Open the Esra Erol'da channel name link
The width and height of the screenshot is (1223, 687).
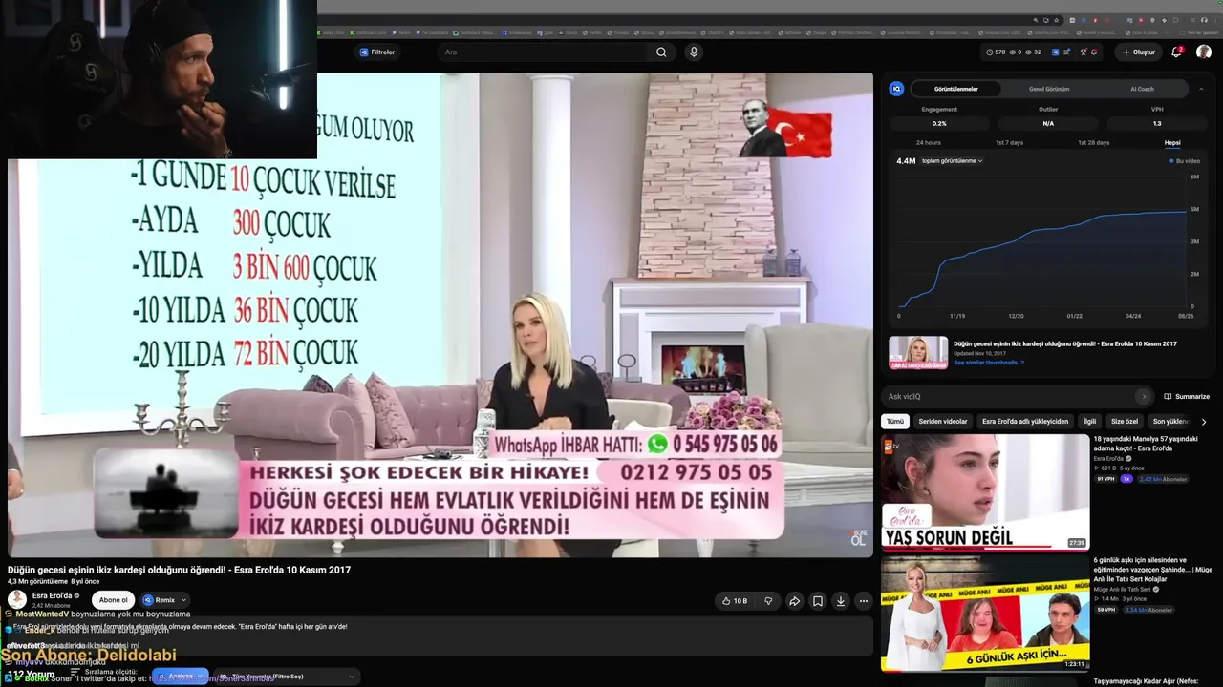coord(53,595)
